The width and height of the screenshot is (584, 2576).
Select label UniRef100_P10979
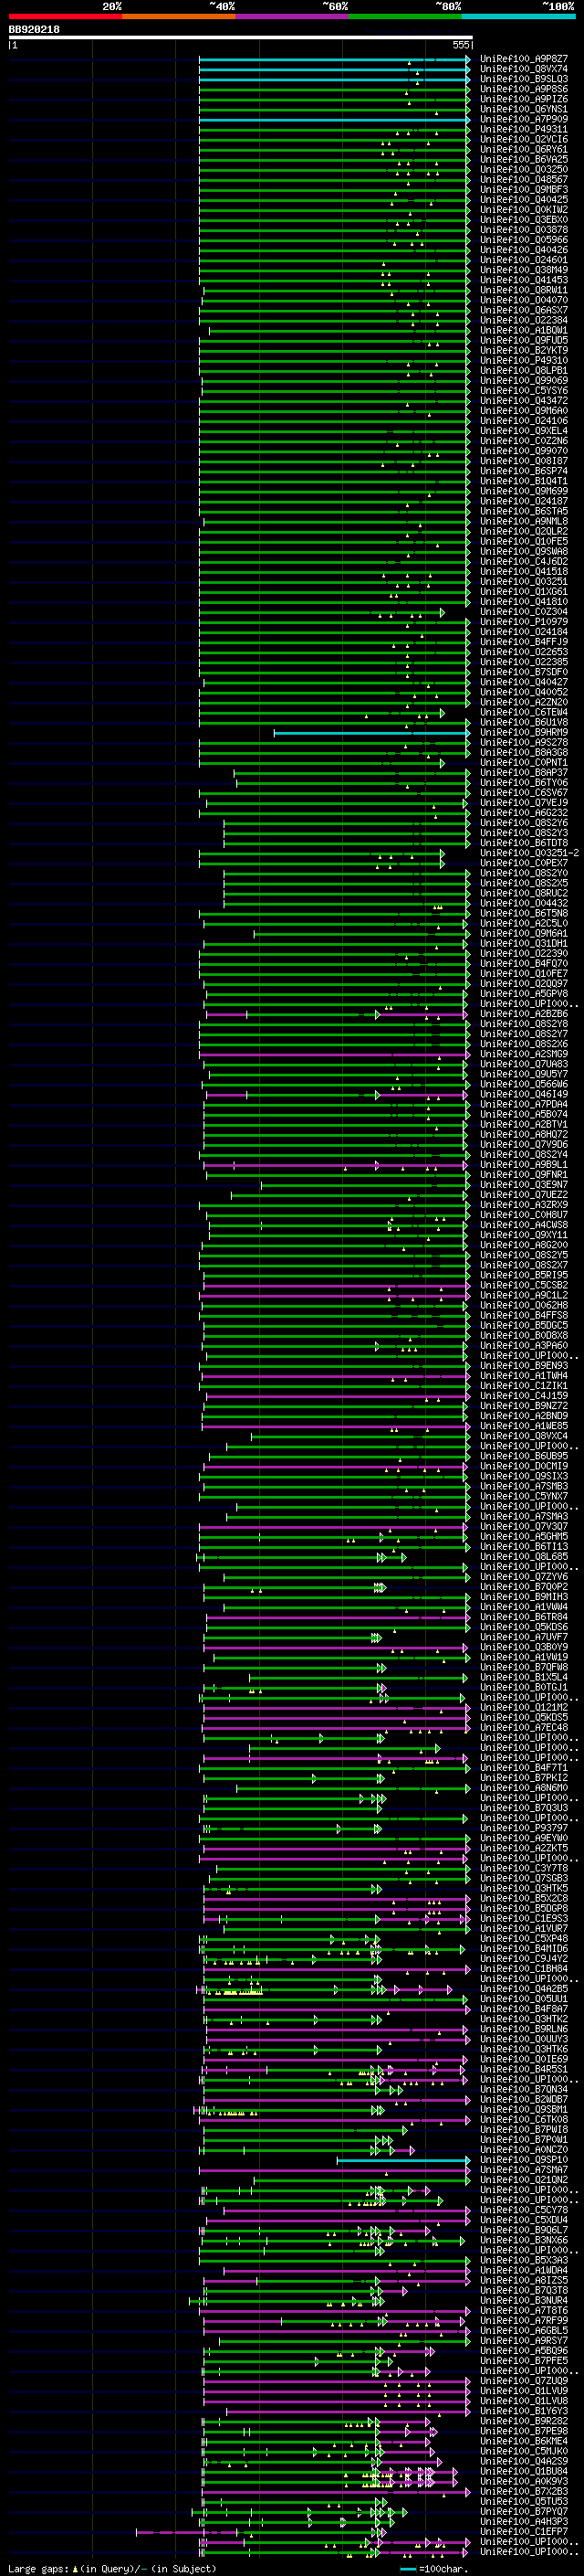point(524,622)
